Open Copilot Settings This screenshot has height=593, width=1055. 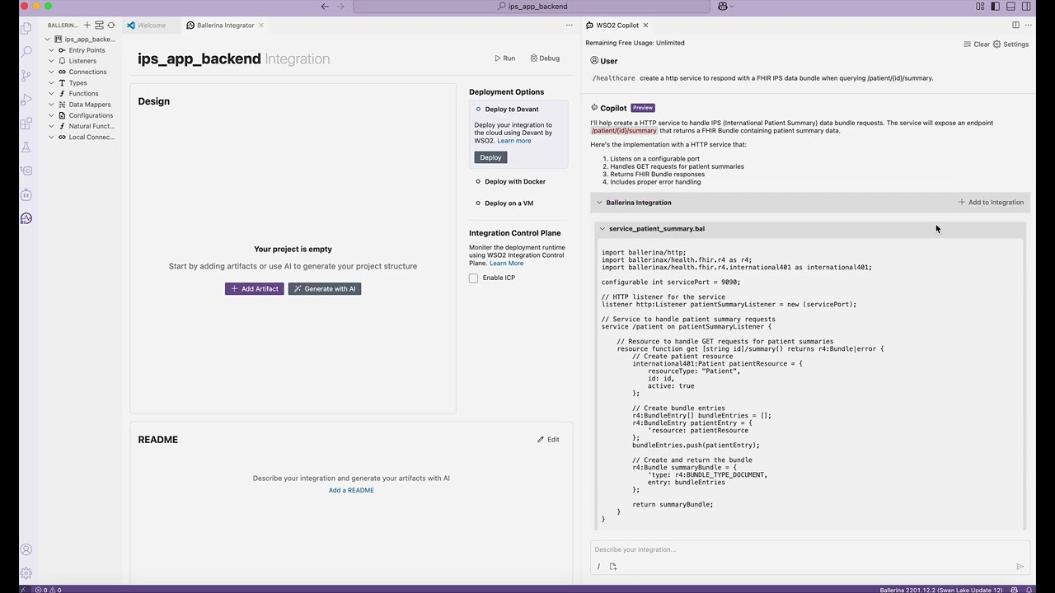pos(1010,44)
